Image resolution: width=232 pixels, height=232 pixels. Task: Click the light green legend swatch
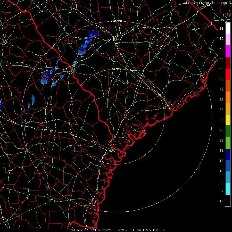[228, 143]
